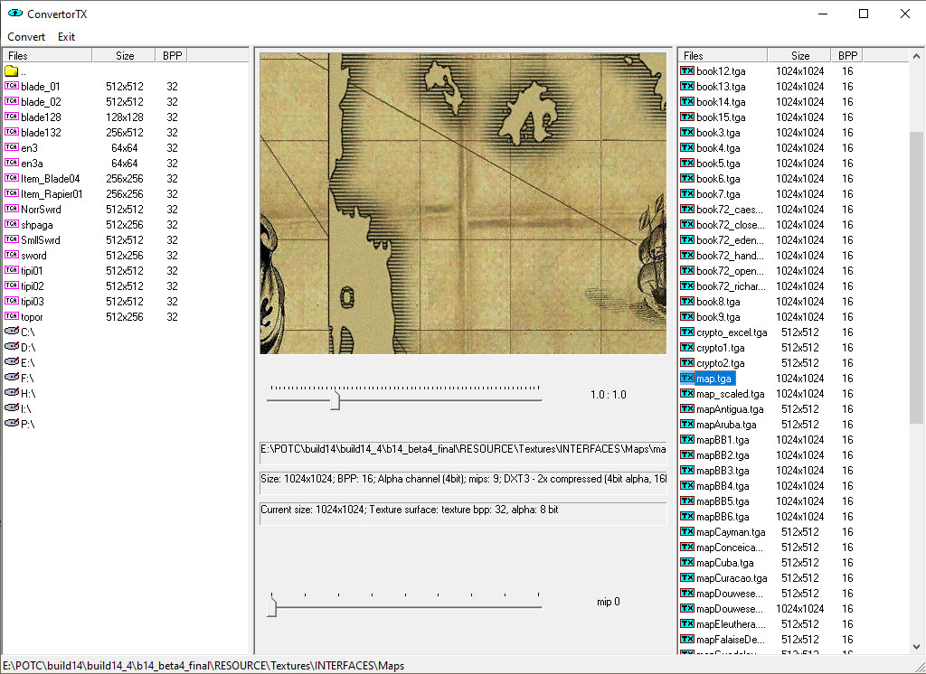
Task: Click the D:\ drive icon
Action: pos(11,346)
